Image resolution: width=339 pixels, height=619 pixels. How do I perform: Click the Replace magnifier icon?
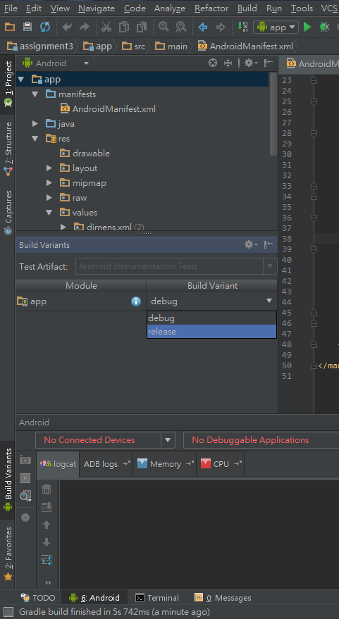(181, 27)
